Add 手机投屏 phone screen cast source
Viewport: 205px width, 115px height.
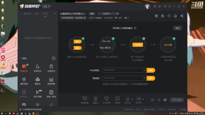pos(106,100)
